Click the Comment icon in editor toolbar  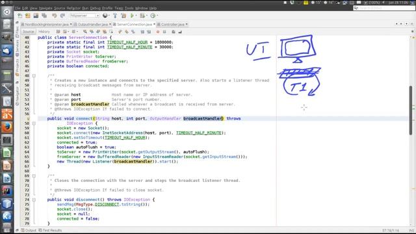[174, 32]
